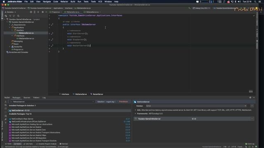The height and width of the screenshot is (148, 264).
Task: Open Dynamic Program Analysis tool window
Action: 46,144
